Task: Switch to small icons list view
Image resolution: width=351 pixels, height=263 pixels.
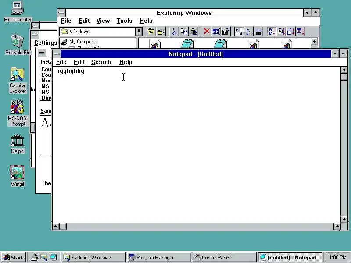Action: point(248,32)
